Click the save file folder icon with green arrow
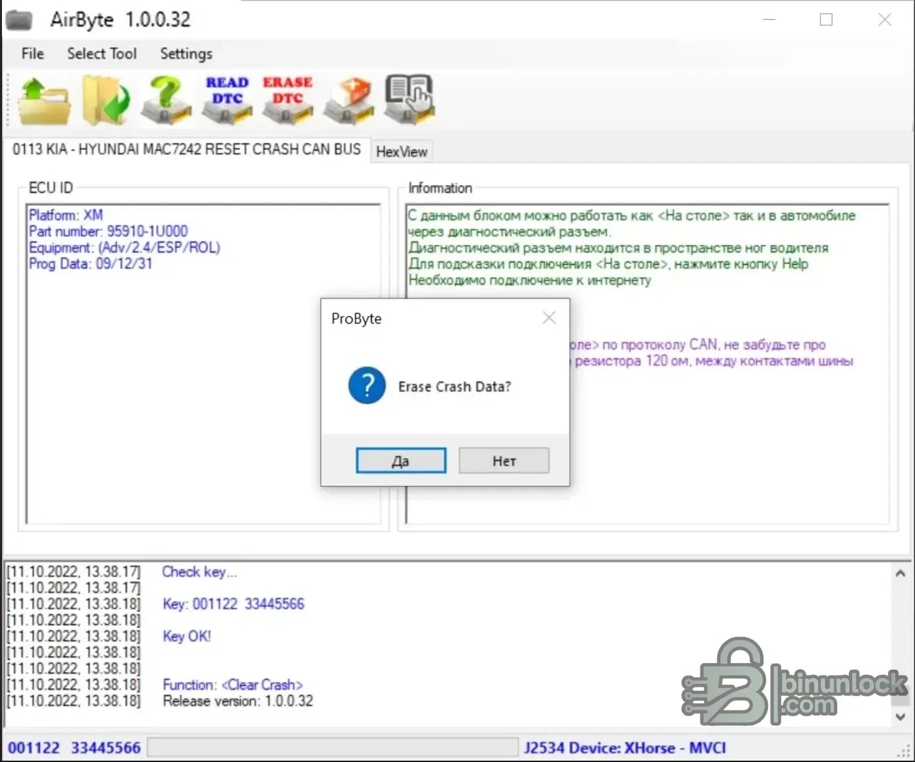This screenshot has width=915, height=762. pyautogui.click(x=106, y=101)
